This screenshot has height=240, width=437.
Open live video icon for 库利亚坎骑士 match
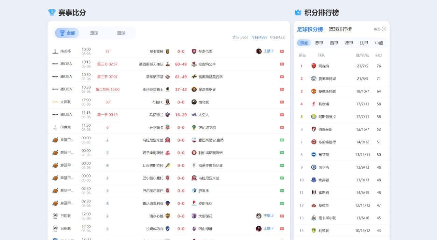tap(282, 89)
